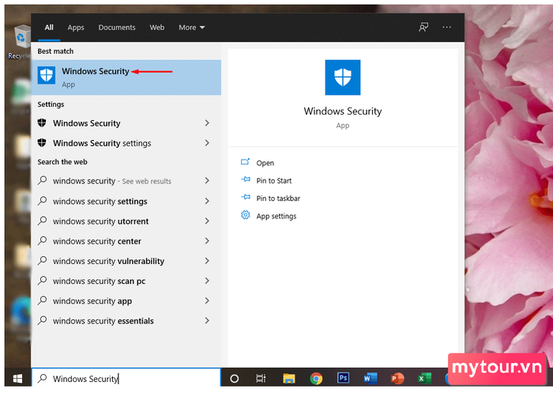Expand the 'windows security - See web results' chevron
This screenshot has width=553, height=393.
(x=207, y=180)
